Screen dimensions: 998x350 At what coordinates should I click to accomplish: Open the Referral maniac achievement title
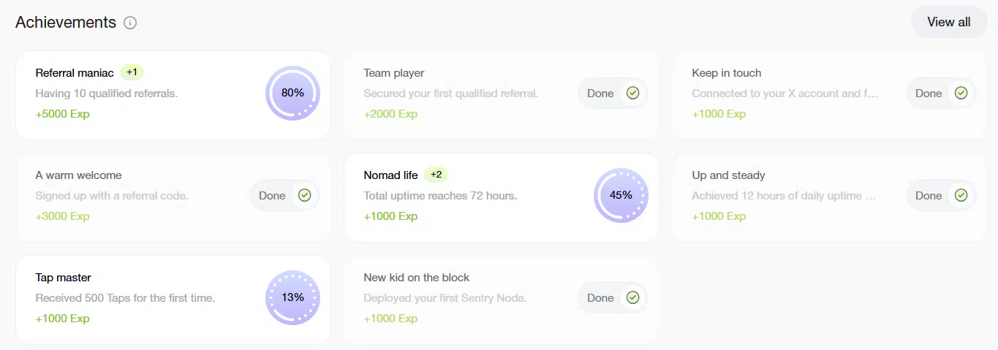click(x=75, y=73)
